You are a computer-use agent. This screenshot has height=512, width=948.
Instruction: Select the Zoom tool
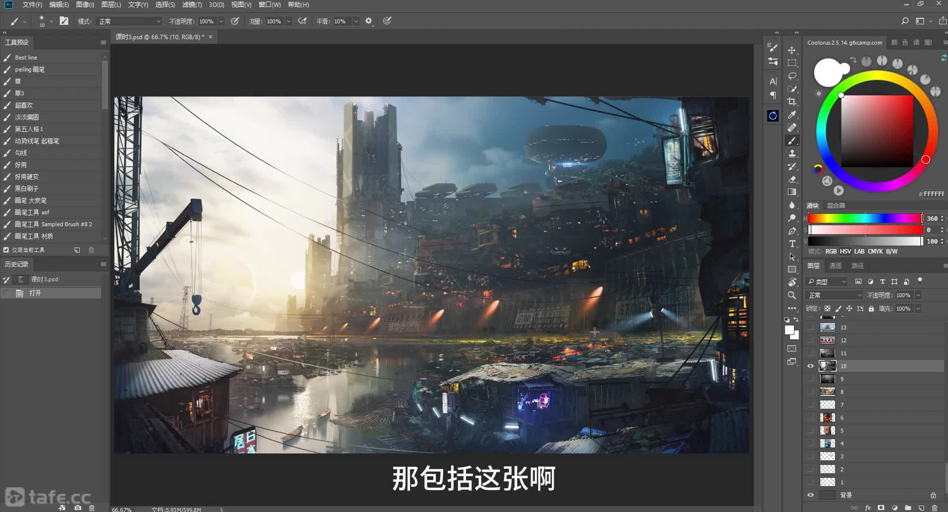tap(792, 295)
